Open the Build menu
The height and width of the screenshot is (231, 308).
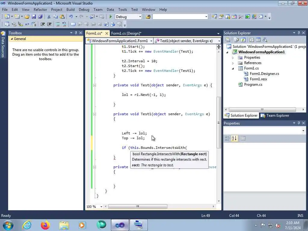coord(70,9)
